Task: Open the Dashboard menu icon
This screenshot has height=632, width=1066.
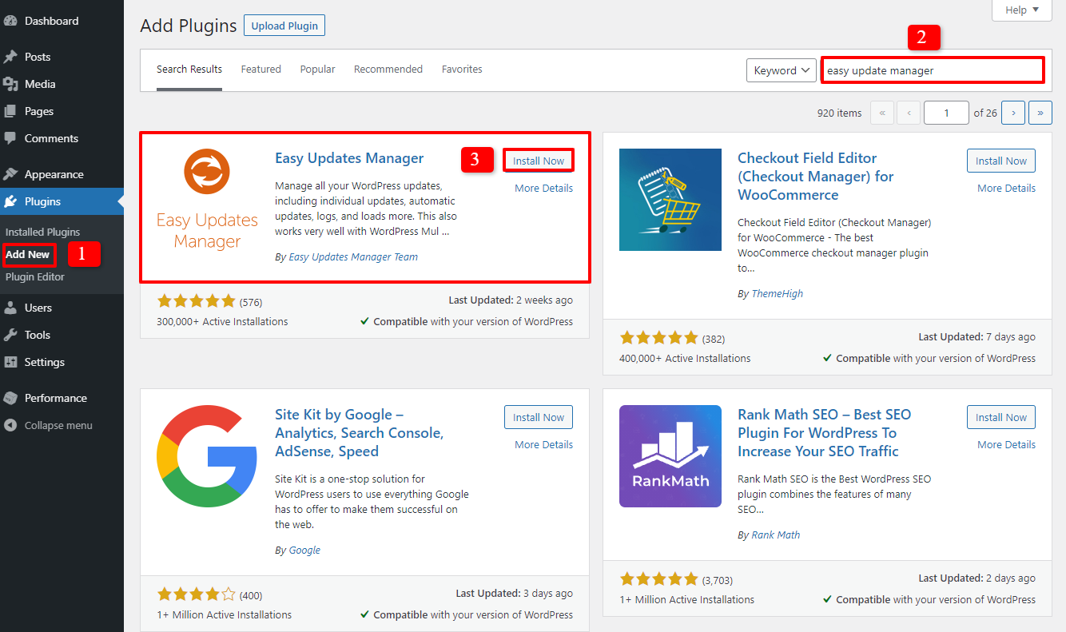Action: pos(10,21)
